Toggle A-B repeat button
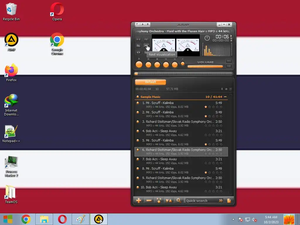300x225 pixels. pyautogui.click(x=138, y=39)
